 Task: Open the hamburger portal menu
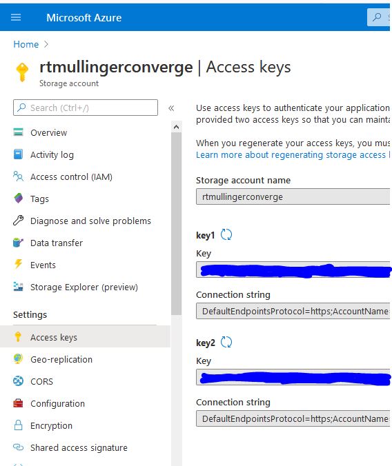(x=16, y=17)
